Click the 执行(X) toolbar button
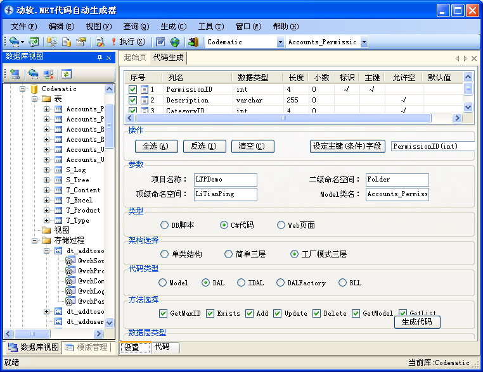Viewport: 483px width, 372px height. [x=128, y=42]
